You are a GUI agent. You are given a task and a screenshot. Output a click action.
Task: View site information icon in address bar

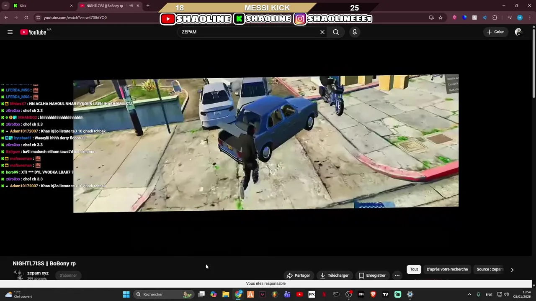coord(38,18)
